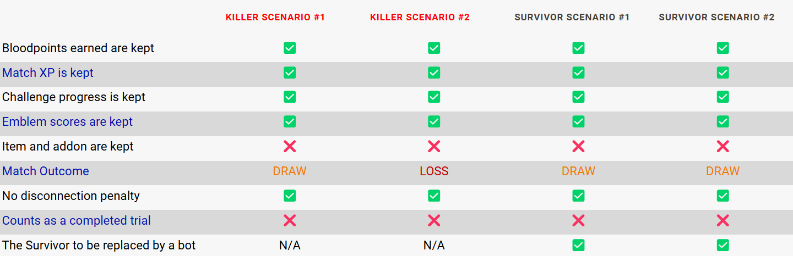Click green check for Bloodpoints in Killer Scenario #1

click(290, 48)
